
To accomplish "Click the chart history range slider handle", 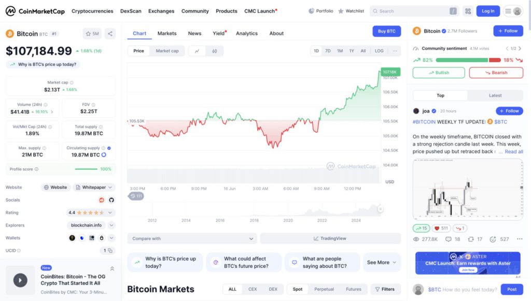I will tap(380, 209).
